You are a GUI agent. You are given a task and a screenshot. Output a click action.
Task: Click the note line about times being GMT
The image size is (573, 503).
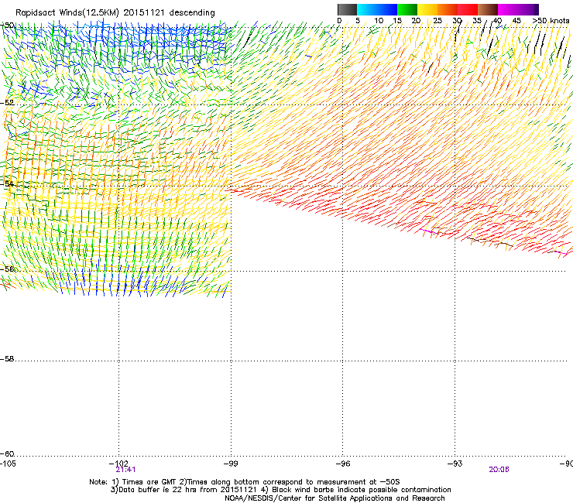click(245, 482)
